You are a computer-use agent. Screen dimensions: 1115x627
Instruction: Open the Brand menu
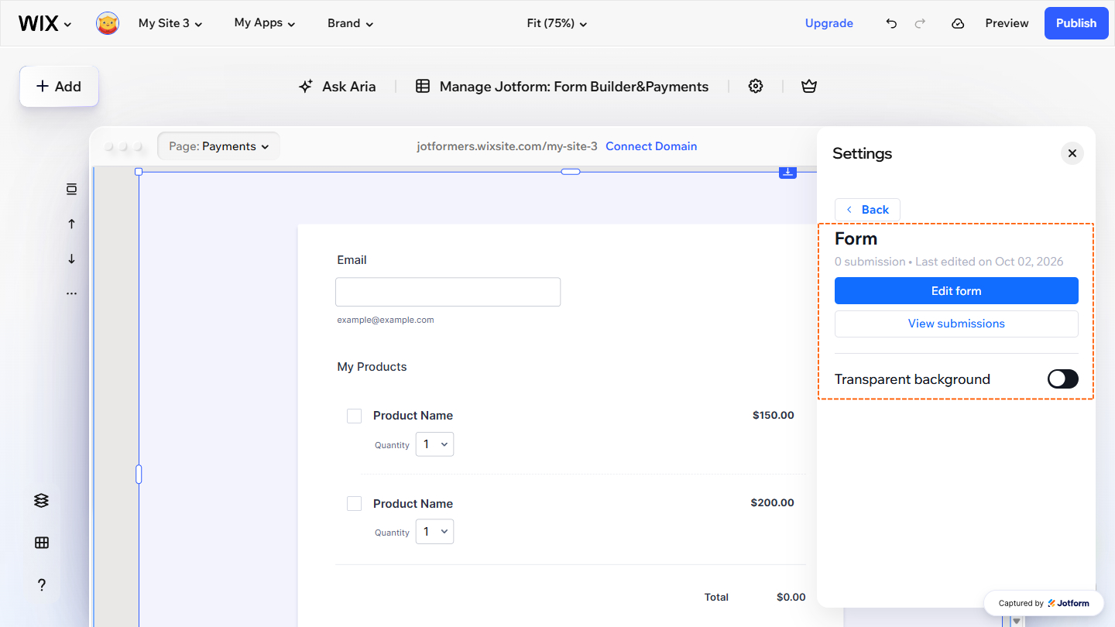(x=351, y=23)
